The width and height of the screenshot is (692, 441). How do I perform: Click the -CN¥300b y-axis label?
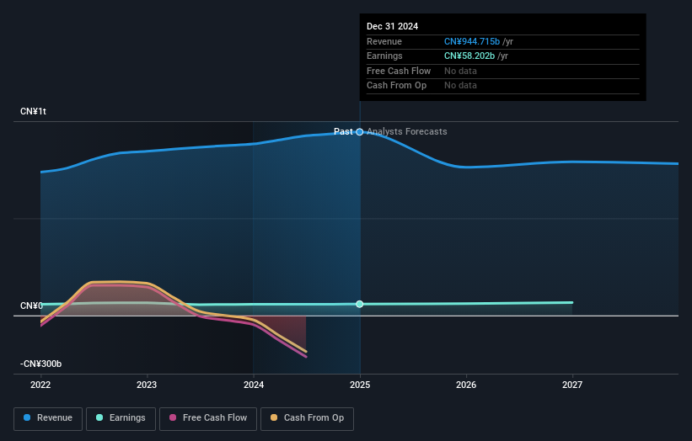click(x=41, y=364)
